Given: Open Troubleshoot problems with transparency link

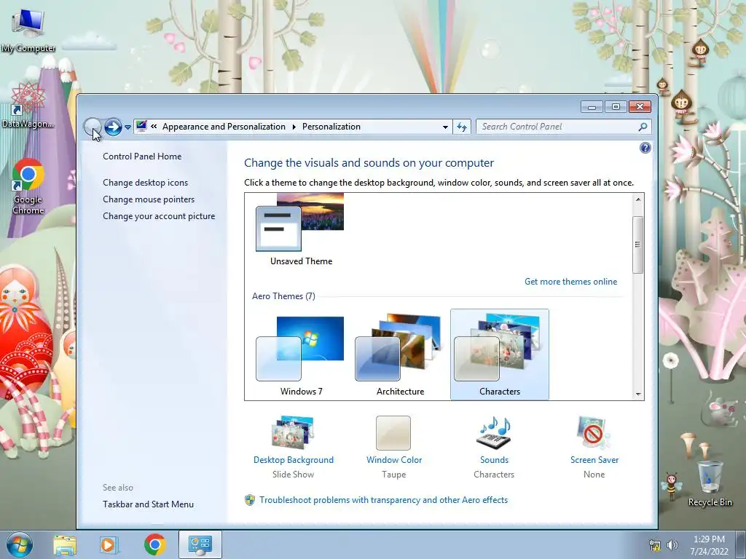Looking at the screenshot, I should [383, 499].
